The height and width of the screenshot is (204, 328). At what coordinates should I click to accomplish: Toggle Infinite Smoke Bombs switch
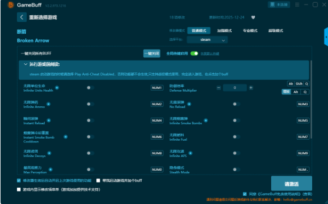pos(236,120)
